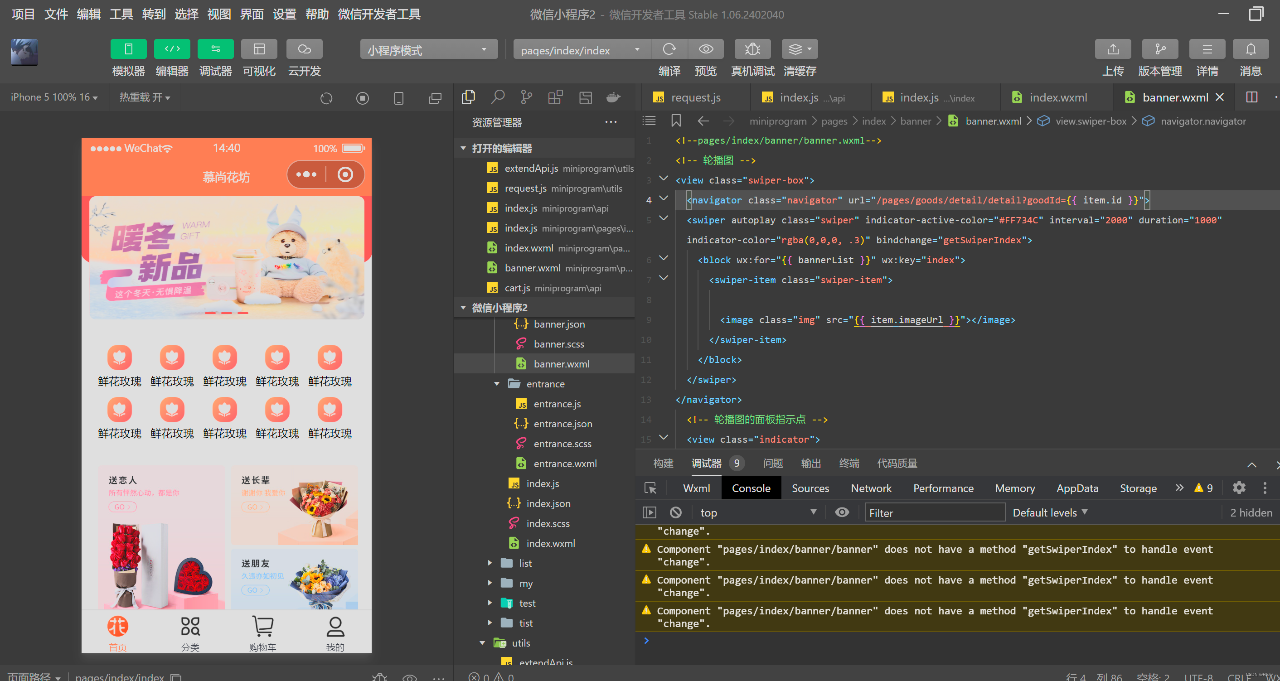Open the 清缓存 clear cache menu
This screenshot has height=681, width=1280.
[800, 48]
